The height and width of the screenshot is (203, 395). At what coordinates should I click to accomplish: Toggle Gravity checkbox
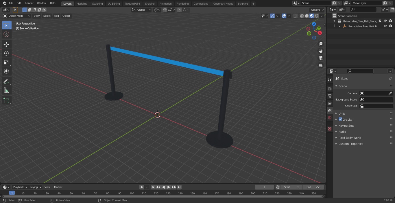pyautogui.click(x=340, y=119)
